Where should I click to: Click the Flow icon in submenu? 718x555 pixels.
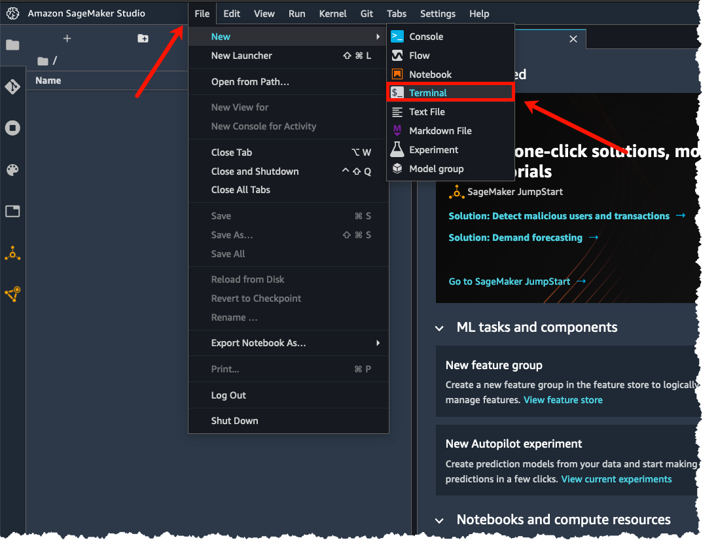[397, 56]
